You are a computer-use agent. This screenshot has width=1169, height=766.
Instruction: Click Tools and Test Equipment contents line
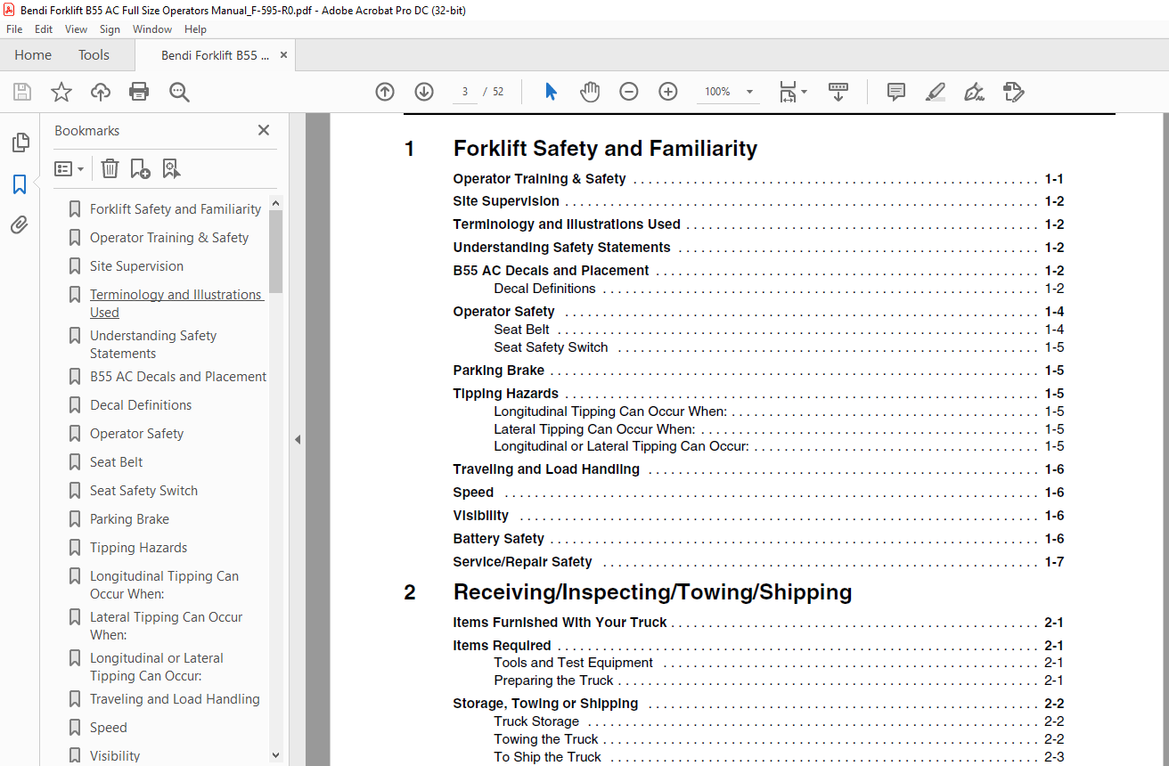pos(779,663)
